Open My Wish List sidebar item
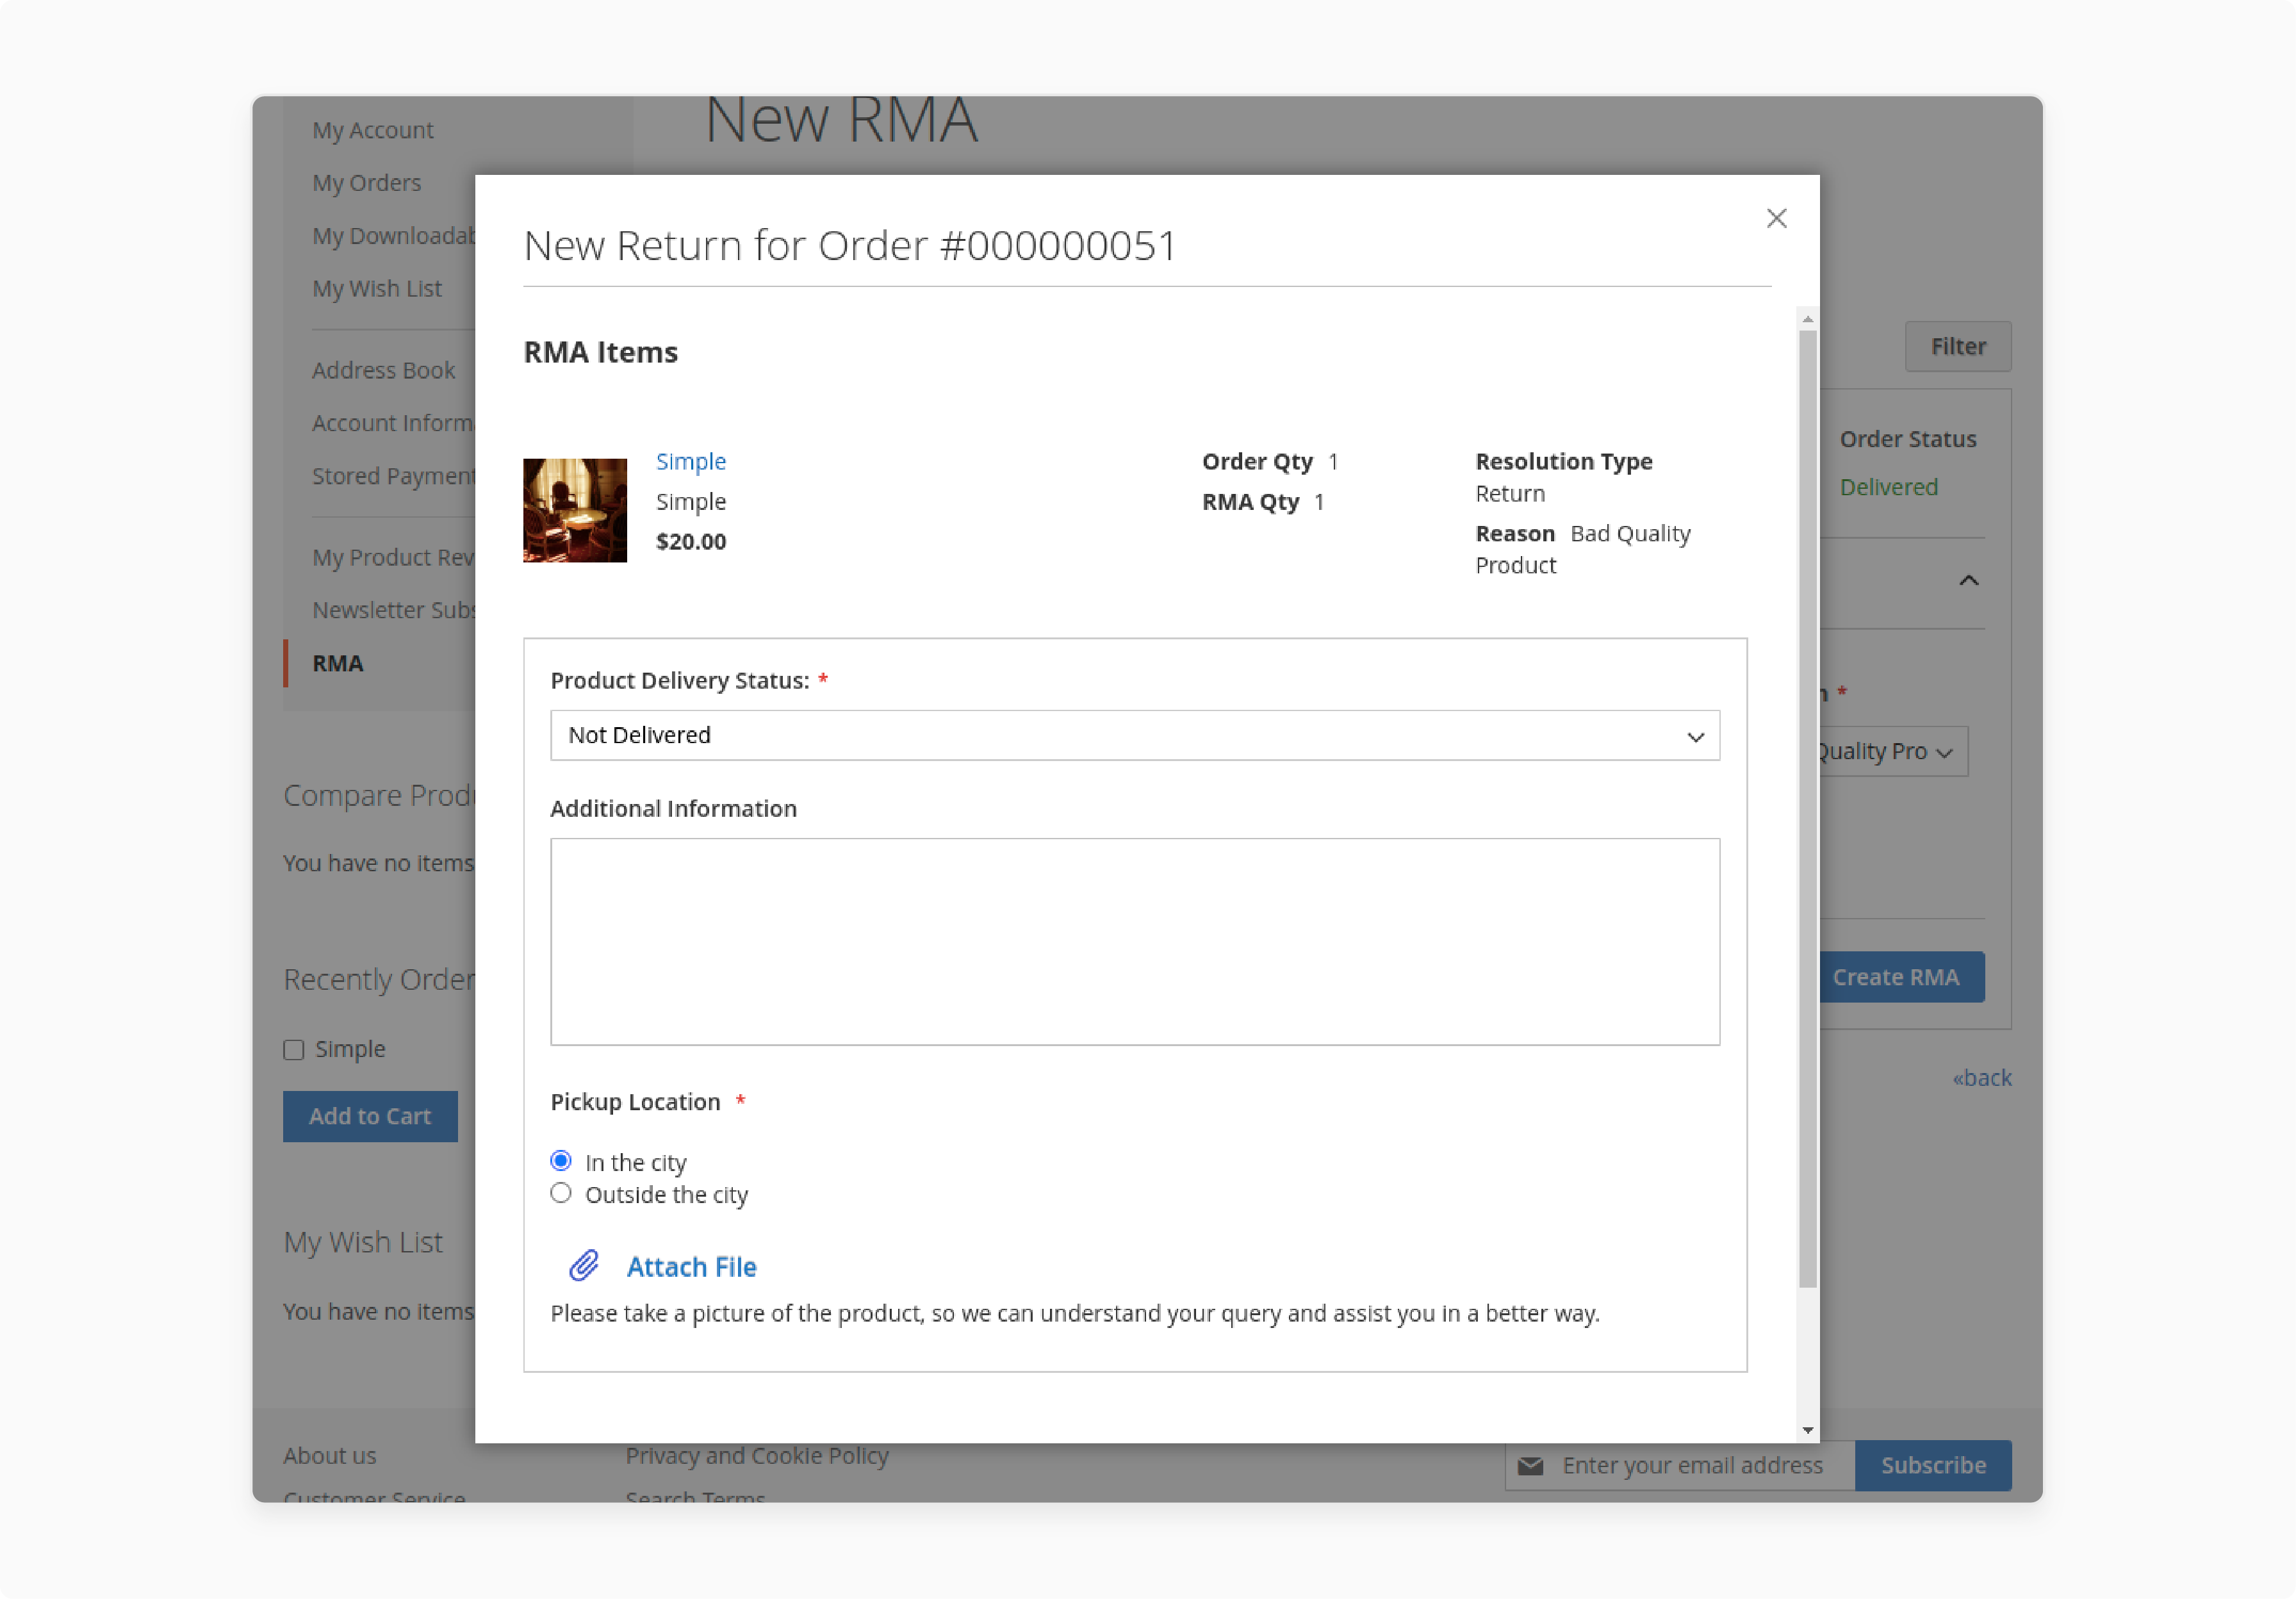This screenshot has height=1599, width=2296. click(x=377, y=289)
